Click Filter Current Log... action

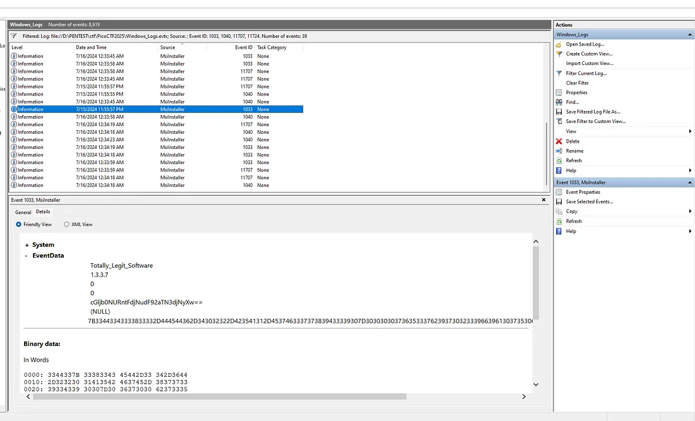(x=586, y=73)
